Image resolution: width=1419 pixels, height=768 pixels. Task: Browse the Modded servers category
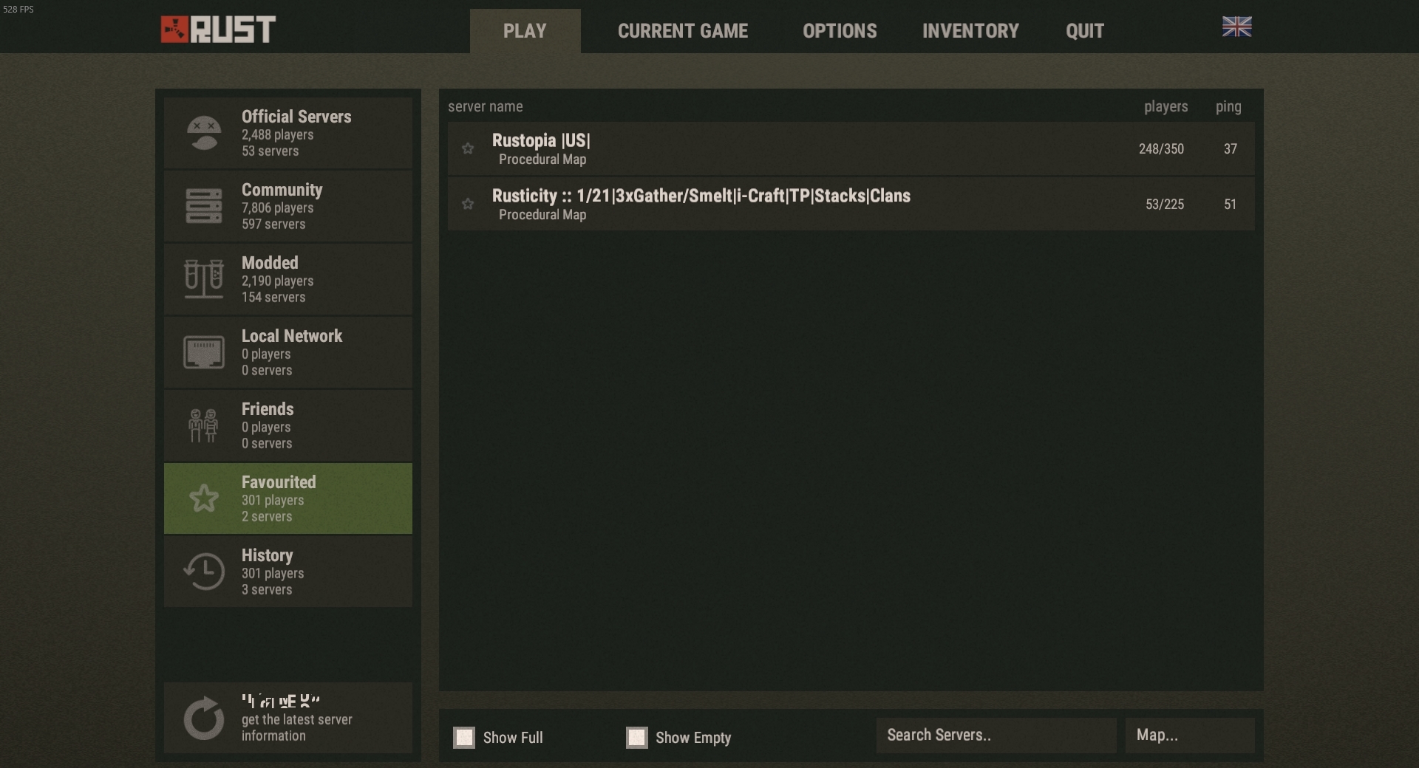[288, 279]
